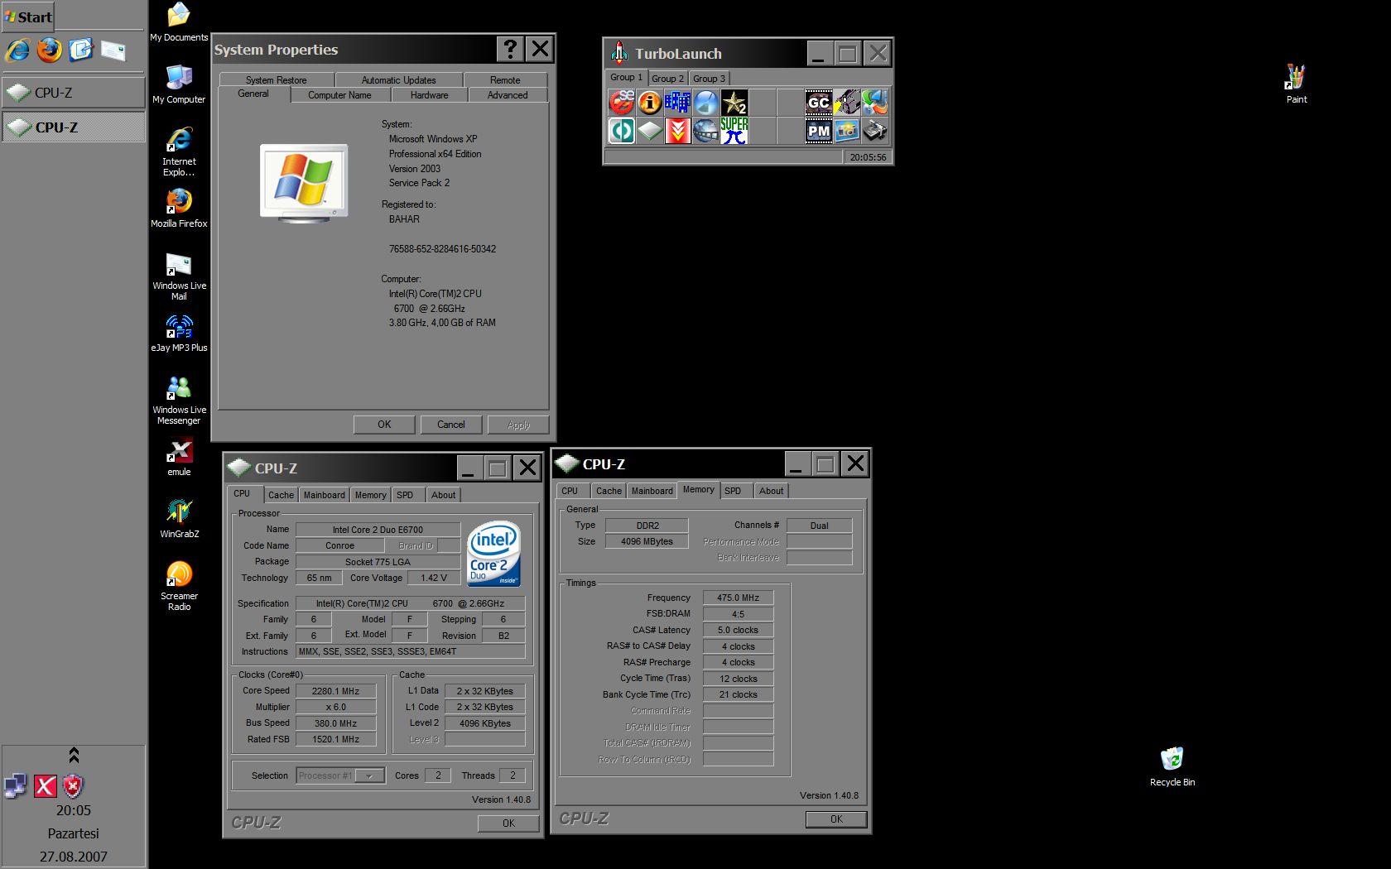Screen dimensions: 1391x869
Task: Open the Hardware tab in System Properties
Action: [x=429, y=95]
